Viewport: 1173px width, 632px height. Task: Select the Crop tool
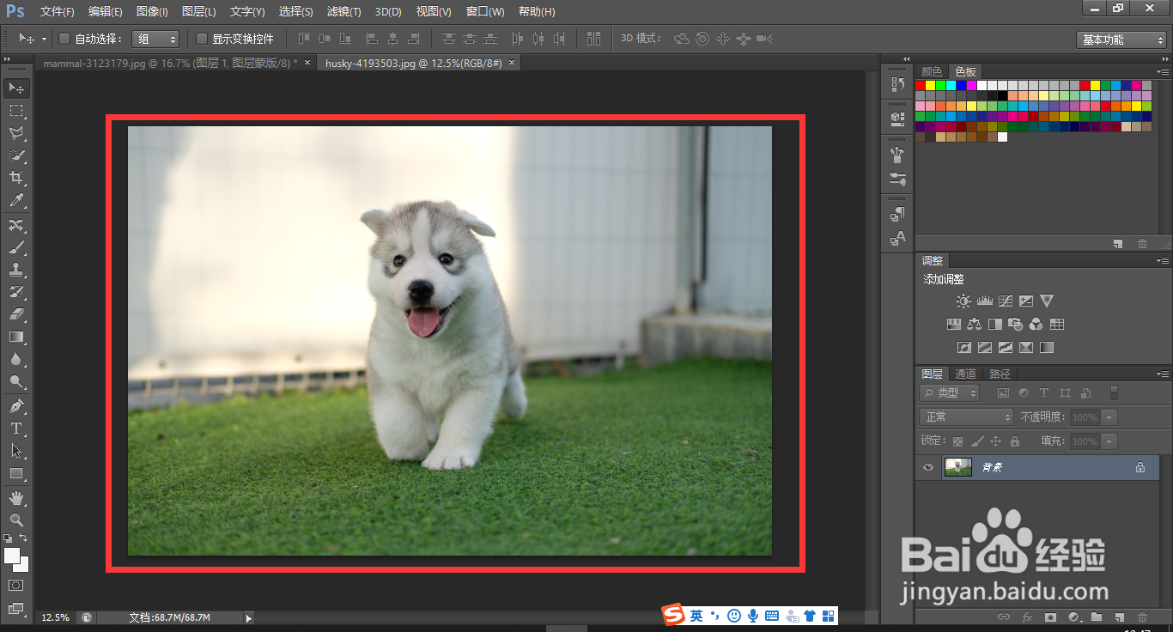[15, 178]
